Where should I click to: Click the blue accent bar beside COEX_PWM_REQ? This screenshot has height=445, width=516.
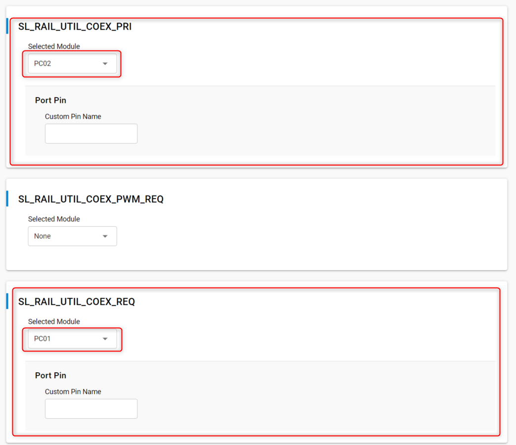(x=7, y=198)
